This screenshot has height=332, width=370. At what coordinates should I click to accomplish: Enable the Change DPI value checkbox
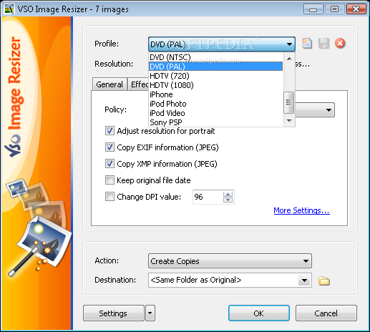pos(109,197)
